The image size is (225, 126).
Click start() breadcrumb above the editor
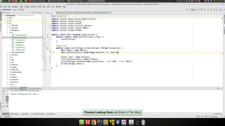(62, 16)
